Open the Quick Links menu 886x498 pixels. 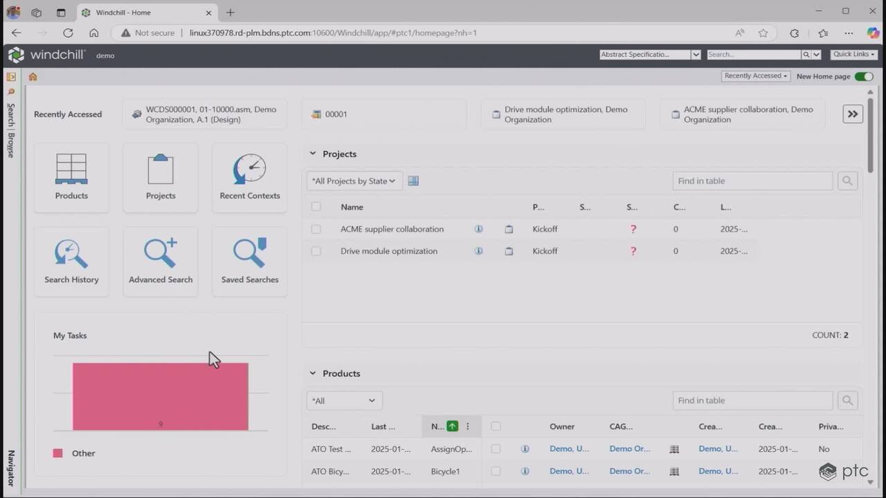coord(854,54)
